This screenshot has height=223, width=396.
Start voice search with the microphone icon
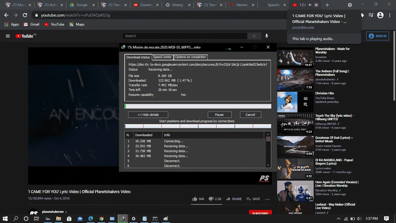[x=267, y=36]
